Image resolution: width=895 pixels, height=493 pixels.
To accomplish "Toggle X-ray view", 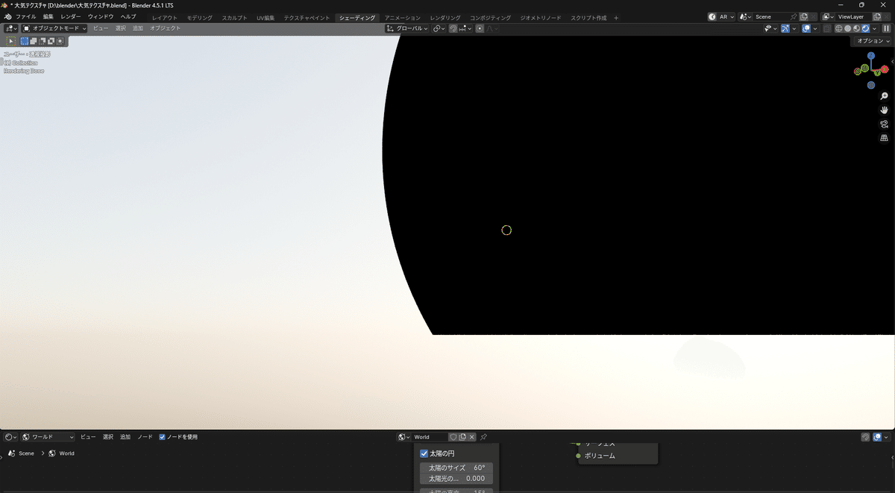I will (x=826, y=28).
